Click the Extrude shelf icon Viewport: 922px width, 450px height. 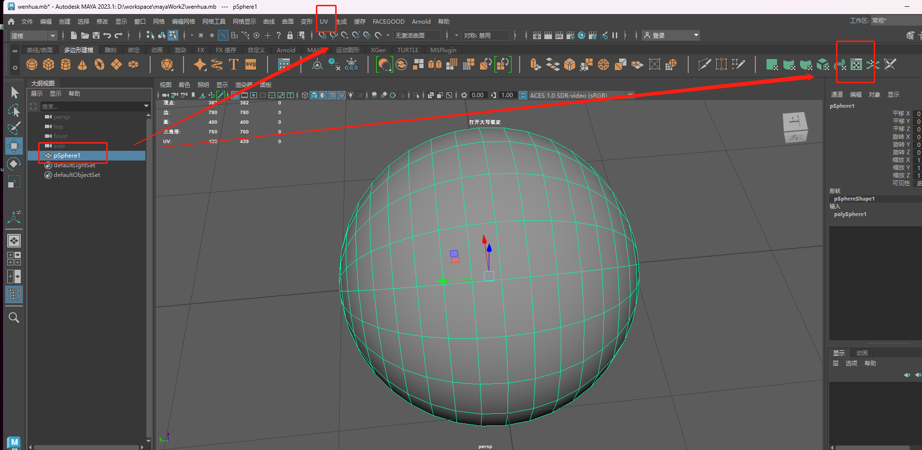[536, 64]
